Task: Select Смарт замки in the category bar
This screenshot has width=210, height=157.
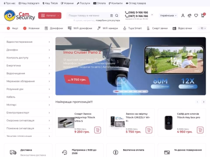Action: coord(157,28)
